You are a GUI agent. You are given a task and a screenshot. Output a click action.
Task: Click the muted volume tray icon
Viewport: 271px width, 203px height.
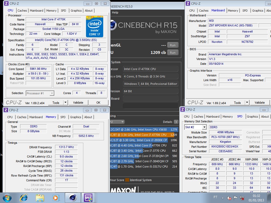pos(229,198)
